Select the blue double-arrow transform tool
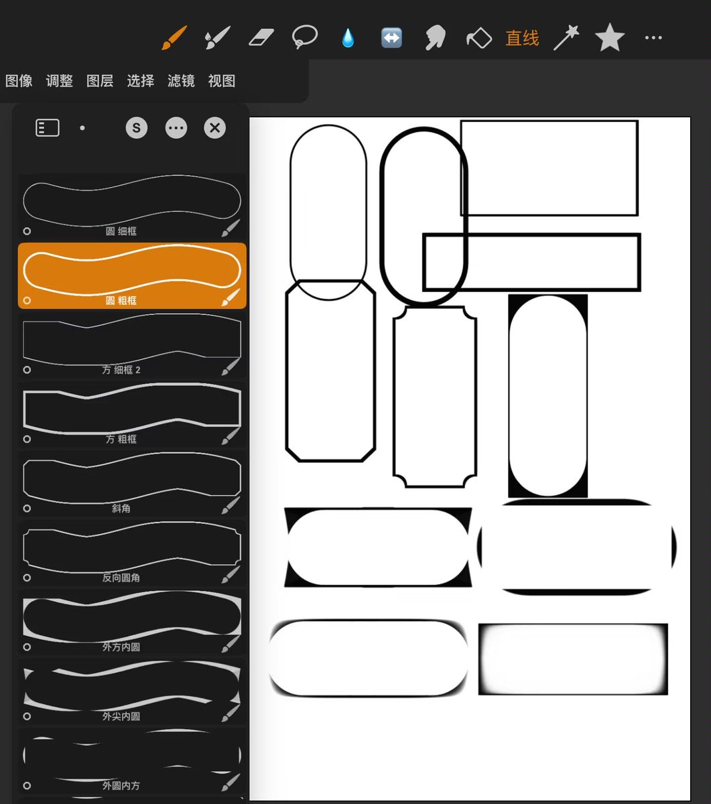This screenshot has height=804, width=711. (x=391, y=38)
